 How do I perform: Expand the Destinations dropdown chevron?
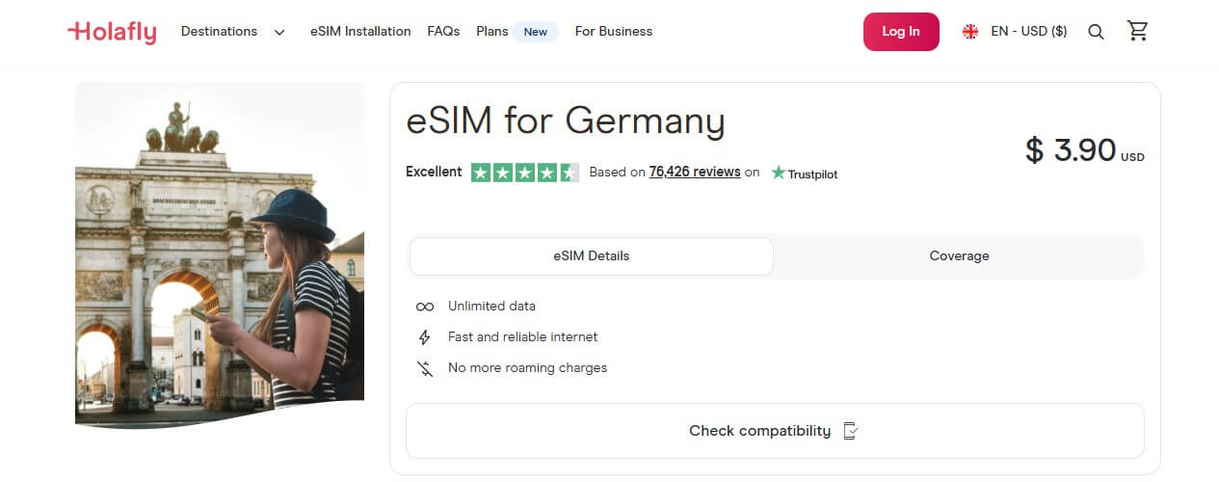point(279,32)
